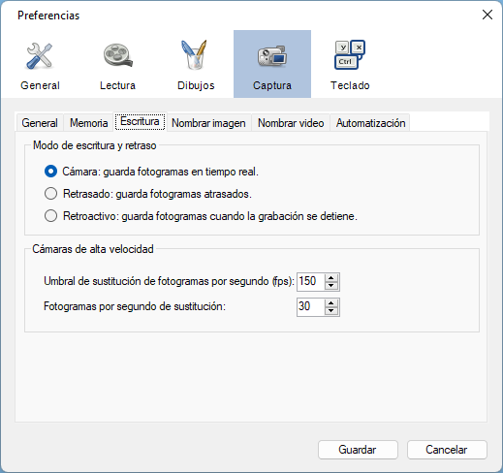The image size is (503, 473).
Task: Select Retrasado delayed frames radio button
Action: [x=50, y=194]
